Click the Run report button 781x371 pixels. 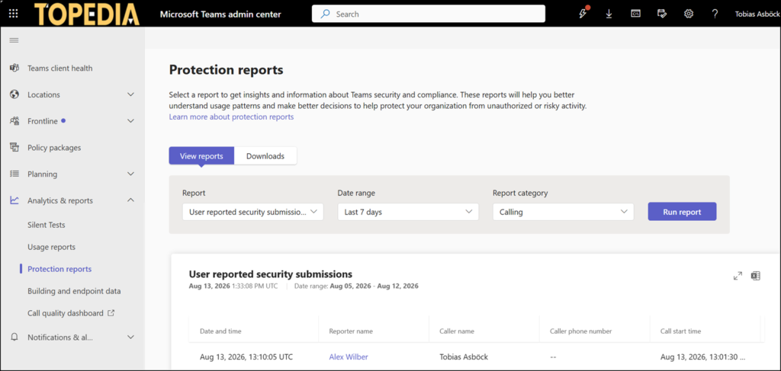(x=682, y=211)
